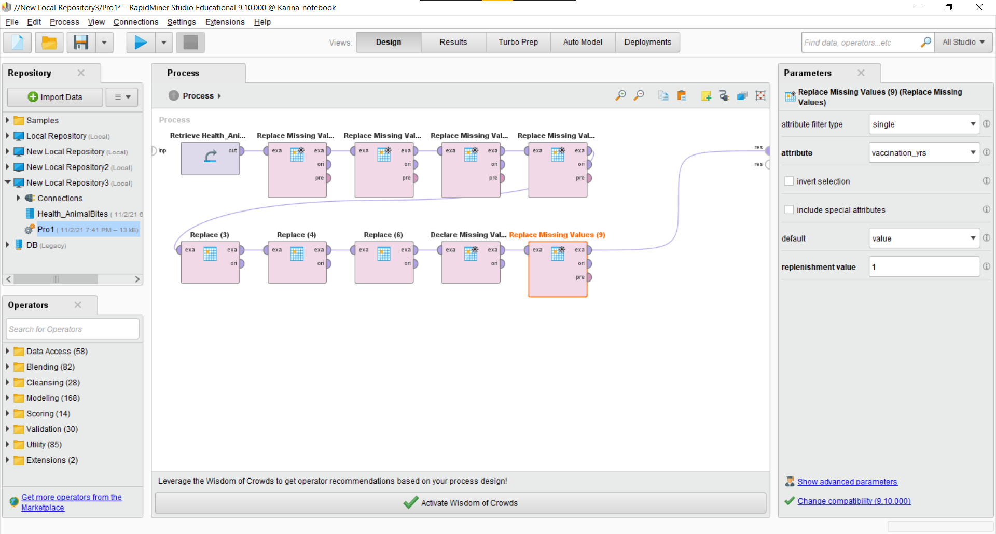Switch to the Turbo Prep view

point(518,42)
